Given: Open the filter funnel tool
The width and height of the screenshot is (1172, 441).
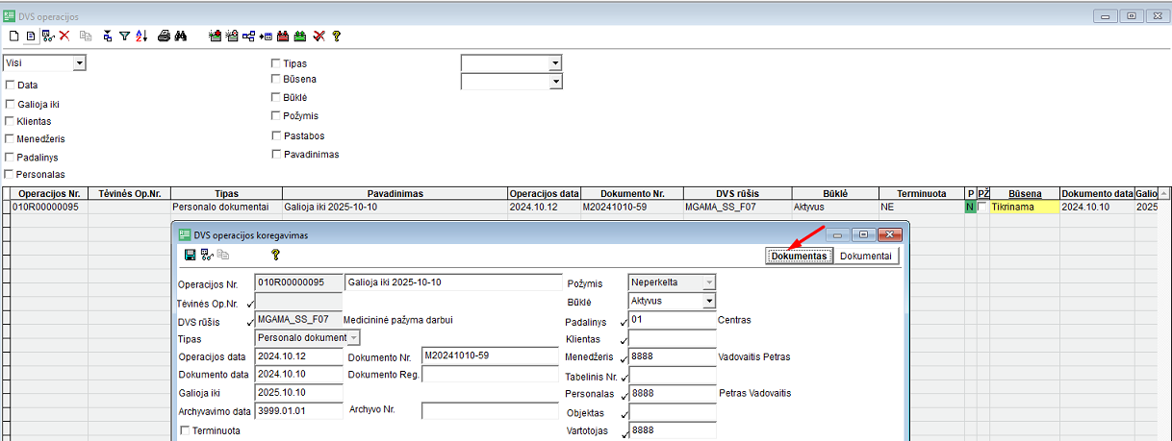Looking at the screenshot, I should 124,36.
